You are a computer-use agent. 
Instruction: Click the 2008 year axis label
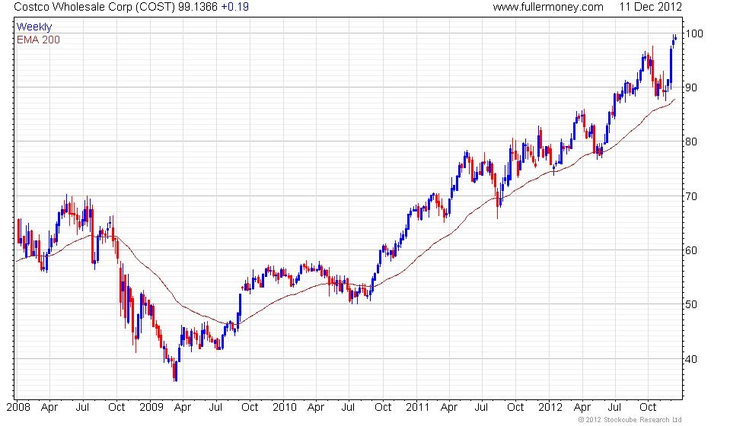(18, 408)
